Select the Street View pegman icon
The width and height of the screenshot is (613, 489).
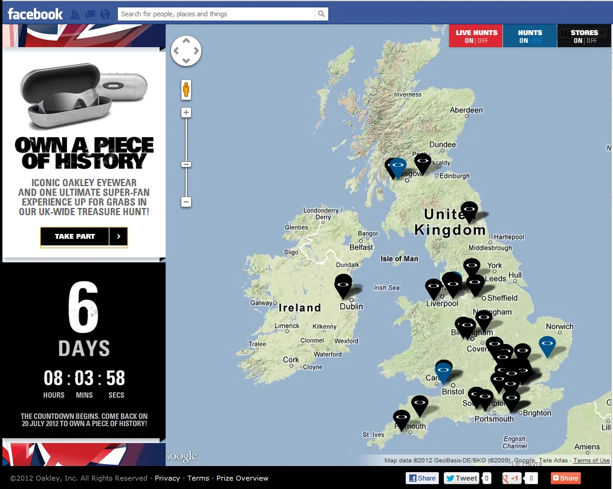coord(186,89)
